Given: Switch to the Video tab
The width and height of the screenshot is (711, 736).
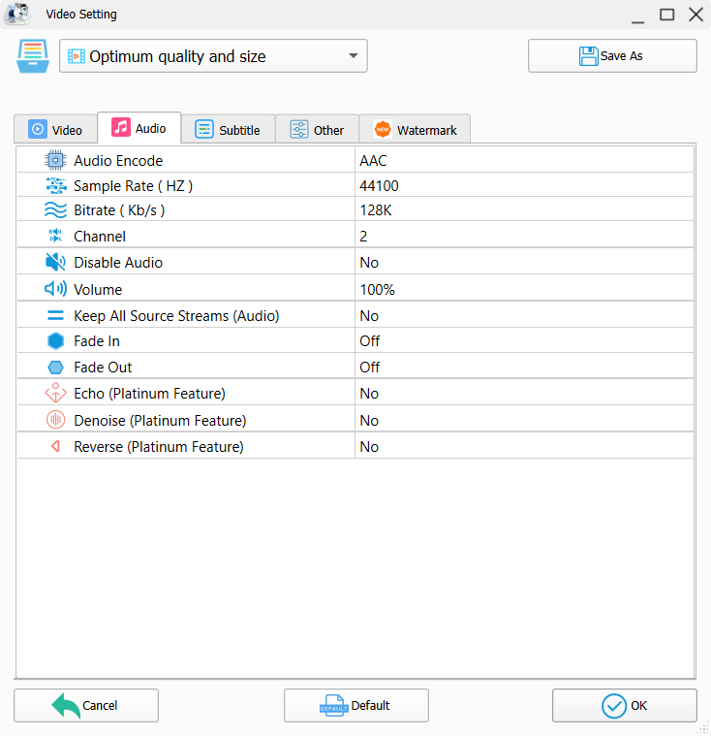Looking at the screenshot, I should coord(55,130).
